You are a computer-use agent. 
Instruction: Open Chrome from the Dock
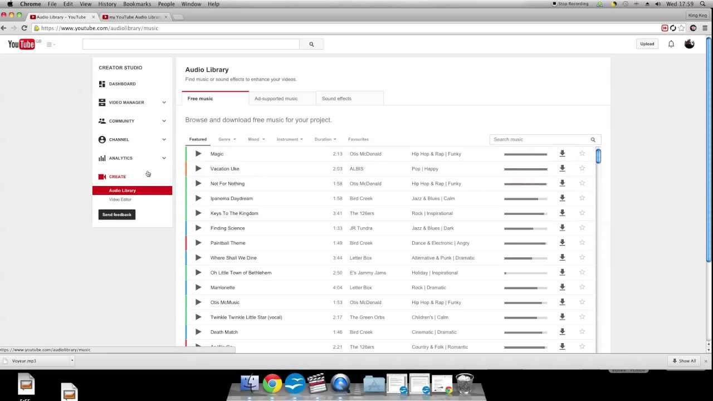(x=272, y=384)
